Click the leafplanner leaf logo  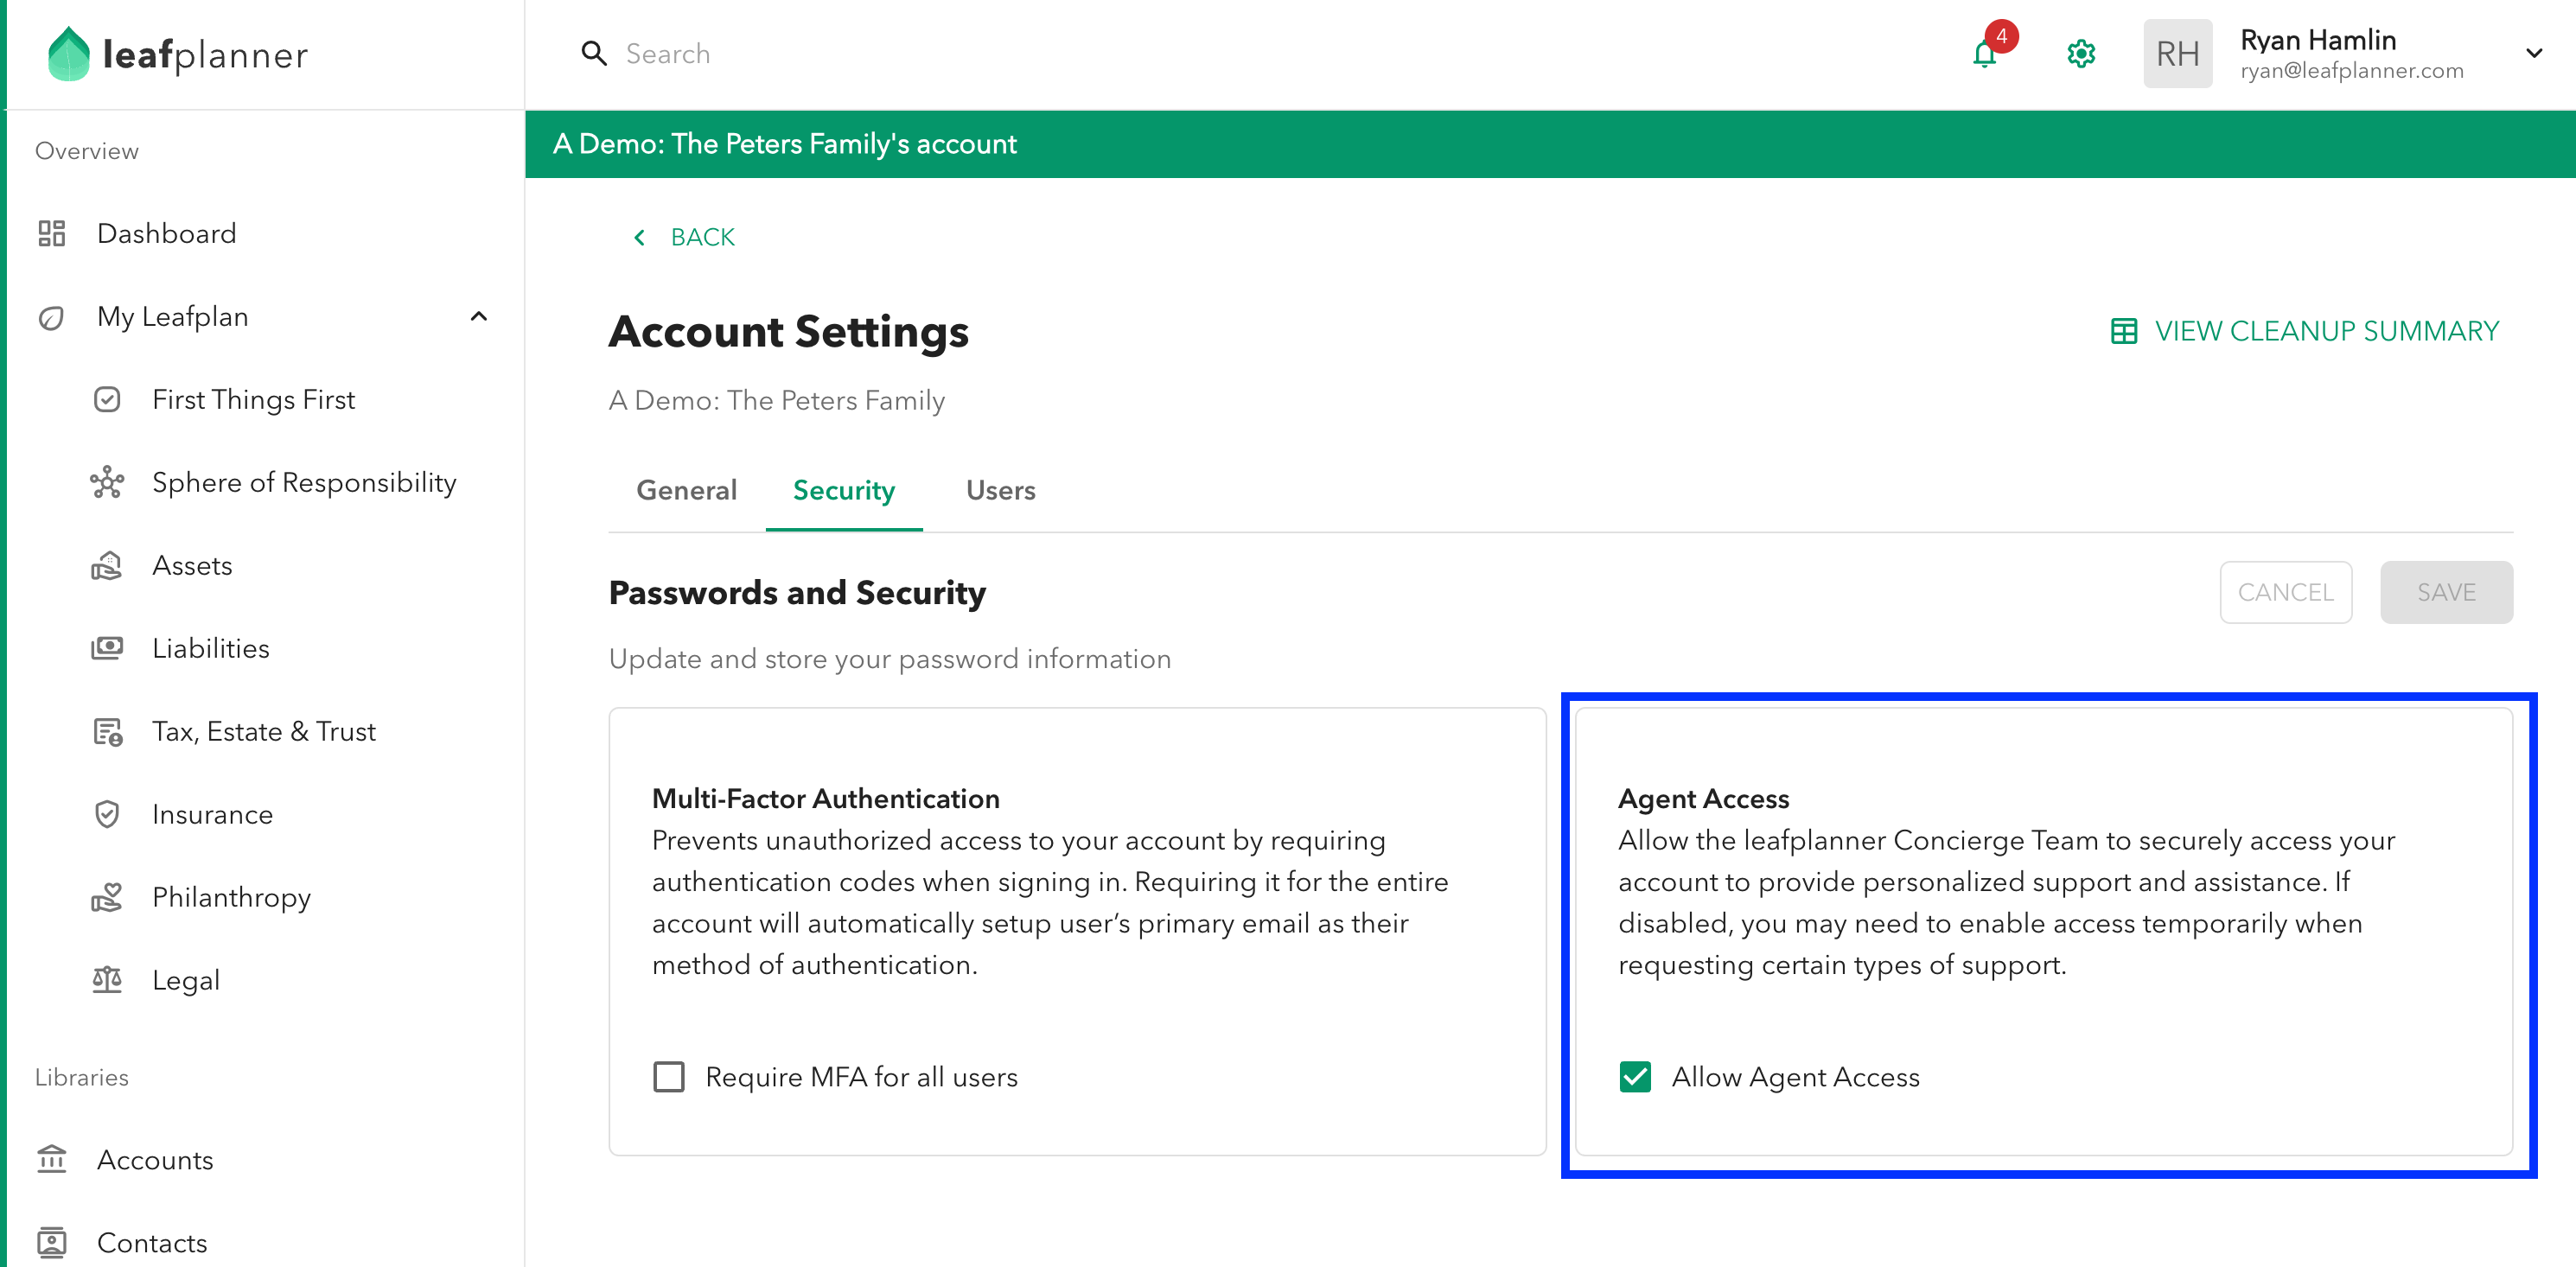[68, 54]
